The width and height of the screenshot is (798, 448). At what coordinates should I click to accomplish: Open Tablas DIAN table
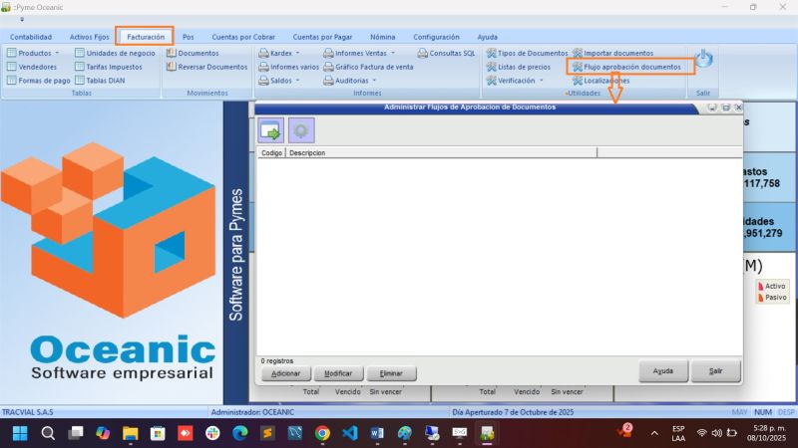click(105, 81)
